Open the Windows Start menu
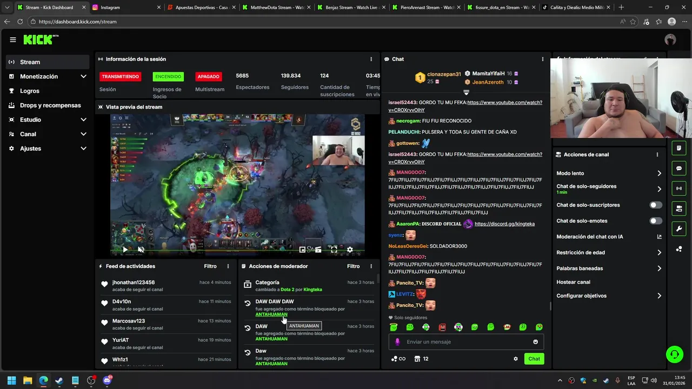 (x=11, y=380)
